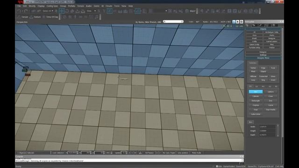Collapse the Designer Menu rollup header
Screen dimensions: 299x168
coord(263,58)
